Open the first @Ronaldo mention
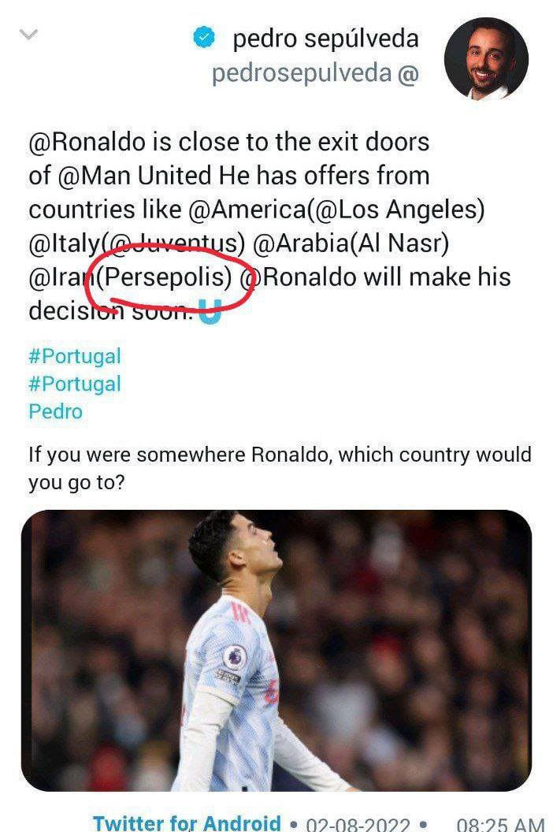The image size is (553, 832). tap(78, 142)
